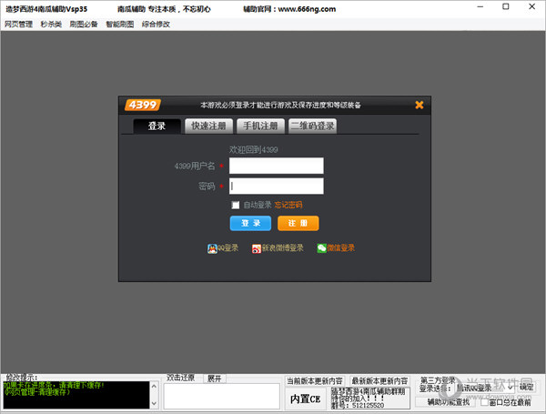
Task: Open the 综合修改 menu
Action: (156, 24)
